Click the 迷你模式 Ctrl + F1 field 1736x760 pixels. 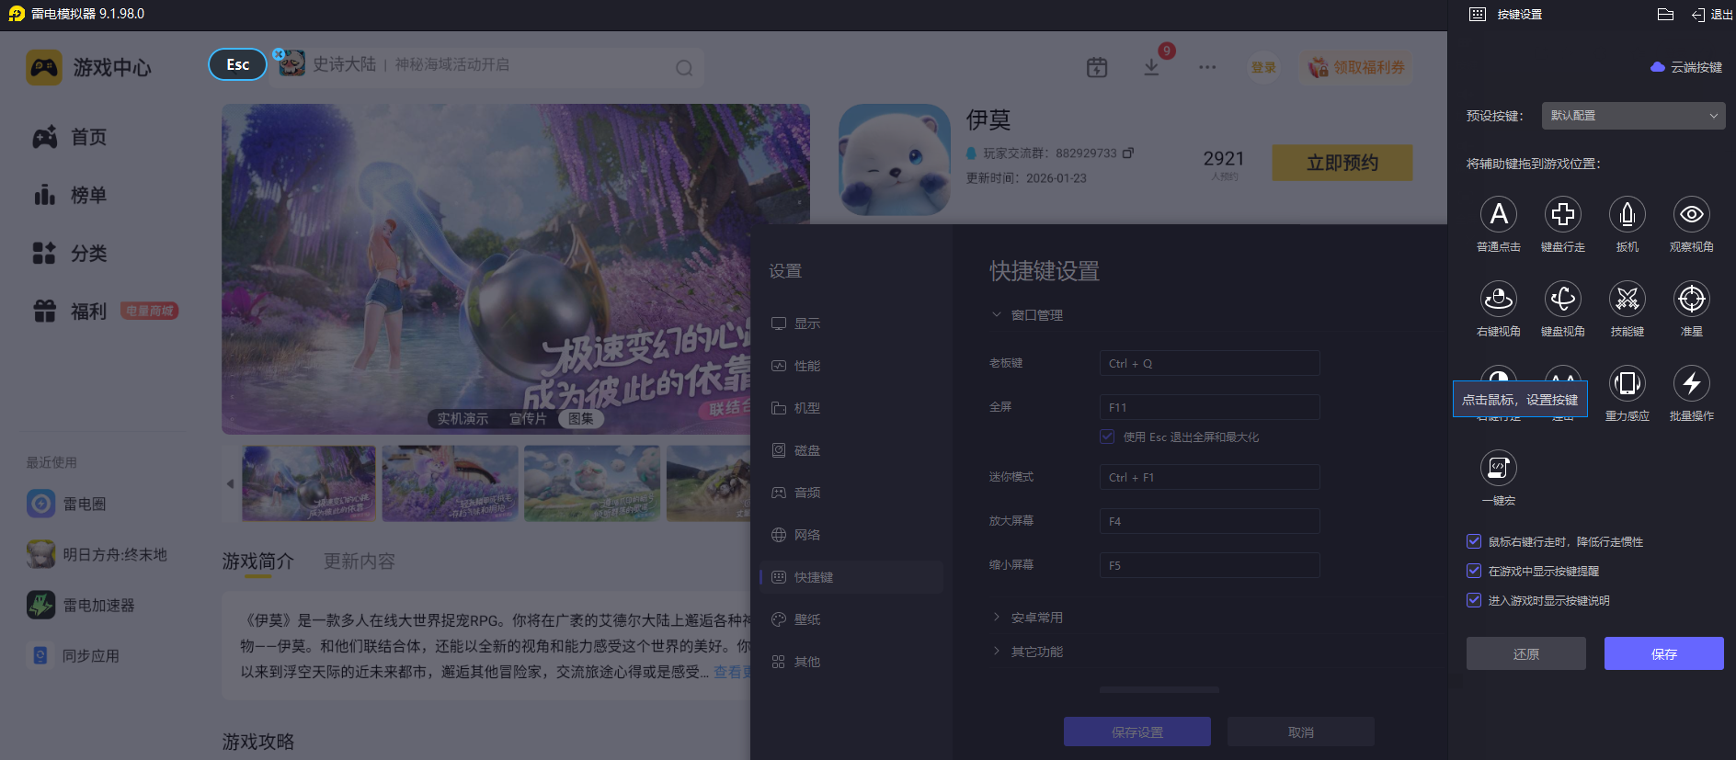(x=1210, y=477)
